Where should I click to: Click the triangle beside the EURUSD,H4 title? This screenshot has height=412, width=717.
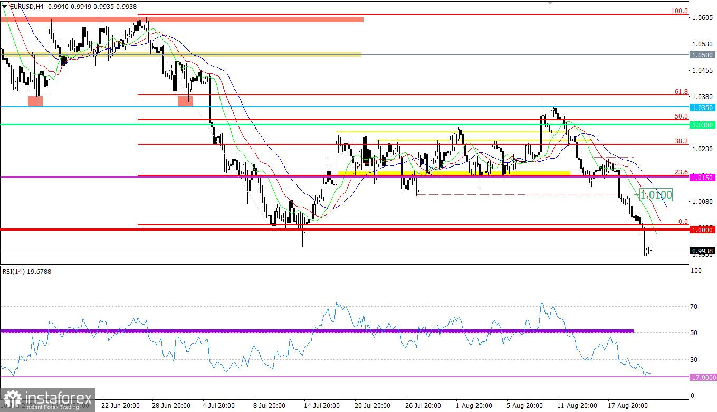coord(5,7)
